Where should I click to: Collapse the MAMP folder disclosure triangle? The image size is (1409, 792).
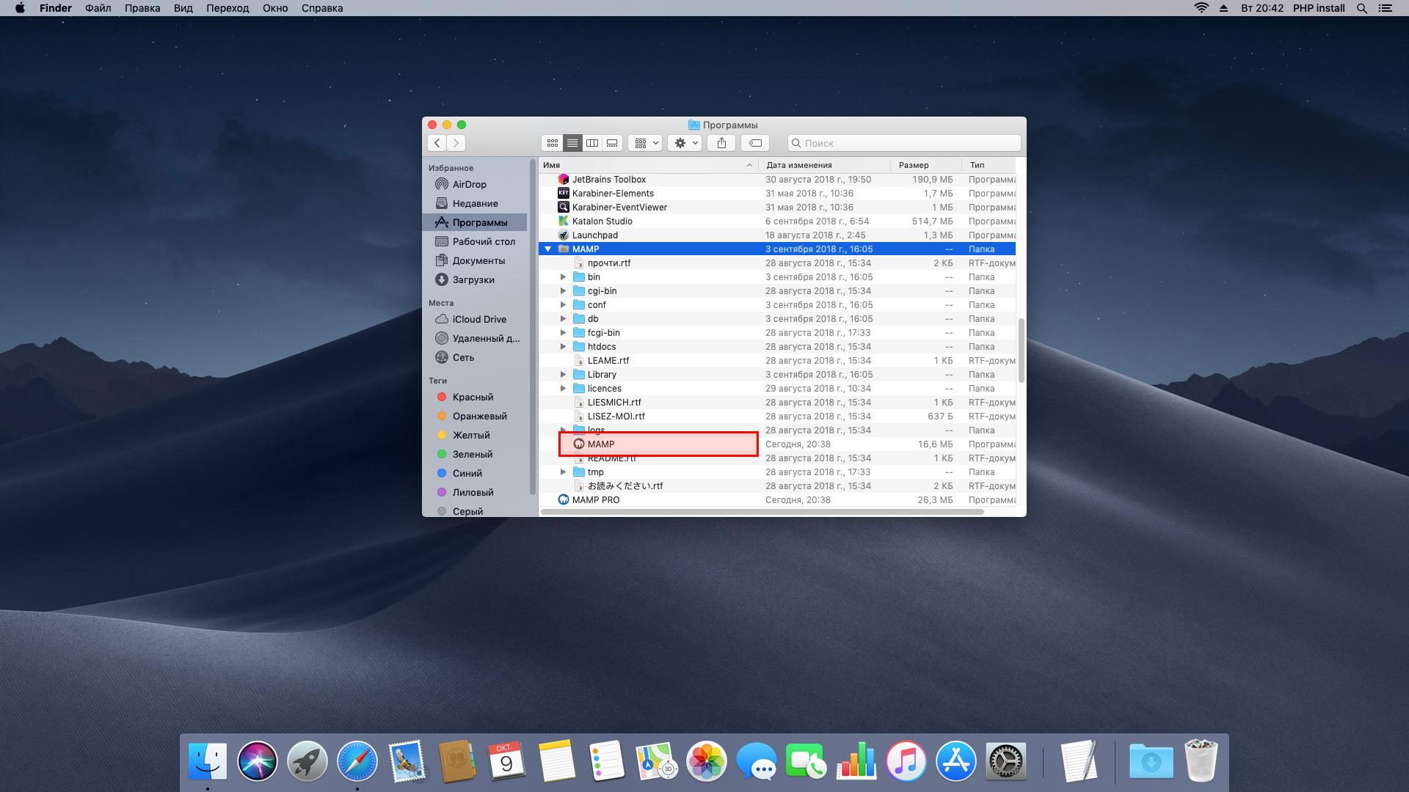547,249
